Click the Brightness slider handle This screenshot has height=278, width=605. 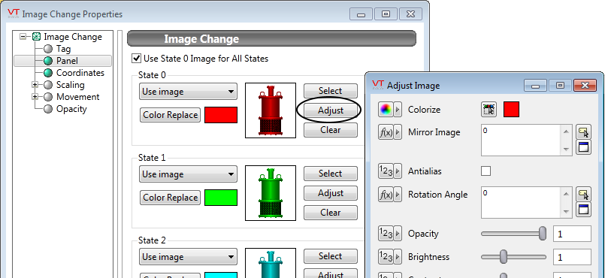[x=503, y=257]
